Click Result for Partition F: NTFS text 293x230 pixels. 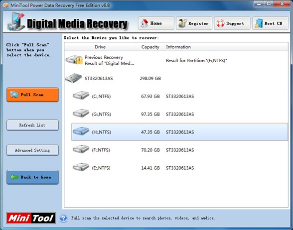pos(196,61)
